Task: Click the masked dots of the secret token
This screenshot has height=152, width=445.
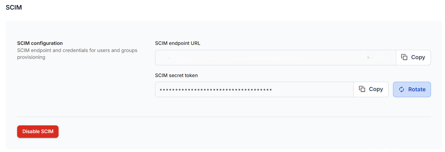Action: (215, 90)
